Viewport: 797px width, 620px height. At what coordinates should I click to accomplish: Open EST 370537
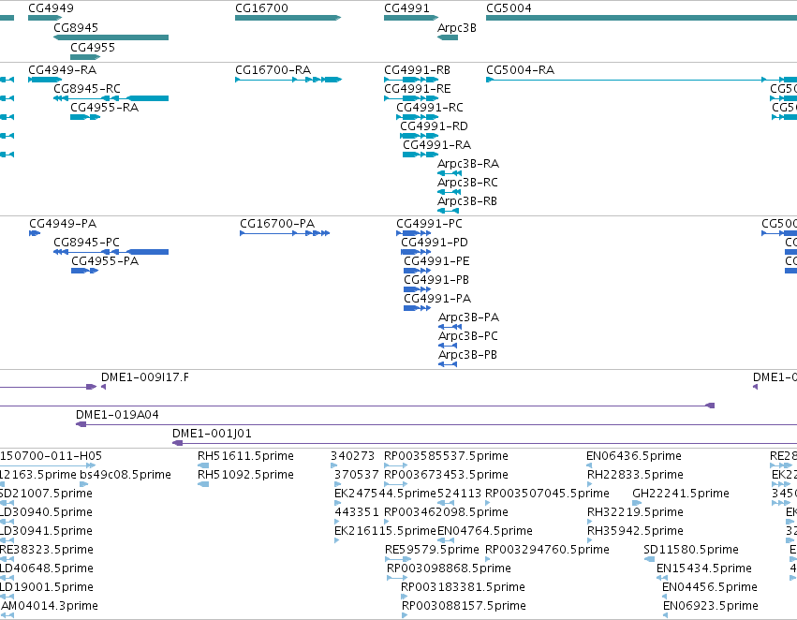point(357,475)
